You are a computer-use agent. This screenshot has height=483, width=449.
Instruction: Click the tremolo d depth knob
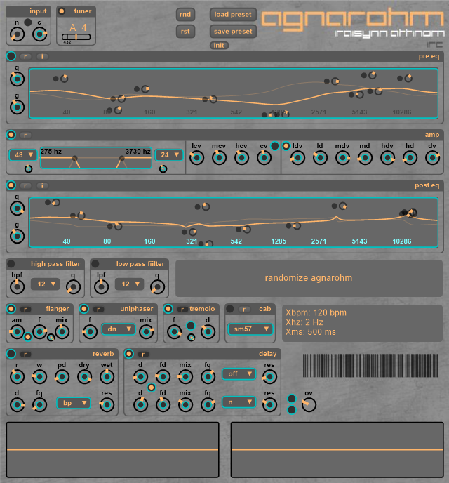[207, 331]
